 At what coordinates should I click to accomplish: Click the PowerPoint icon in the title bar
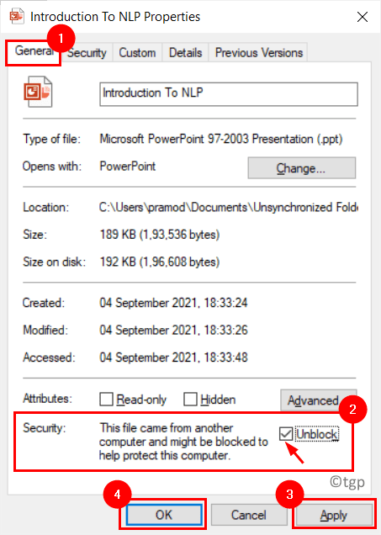pos(16,16)
